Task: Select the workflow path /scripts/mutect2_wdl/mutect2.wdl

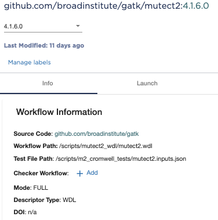Action: coord(106,146)
